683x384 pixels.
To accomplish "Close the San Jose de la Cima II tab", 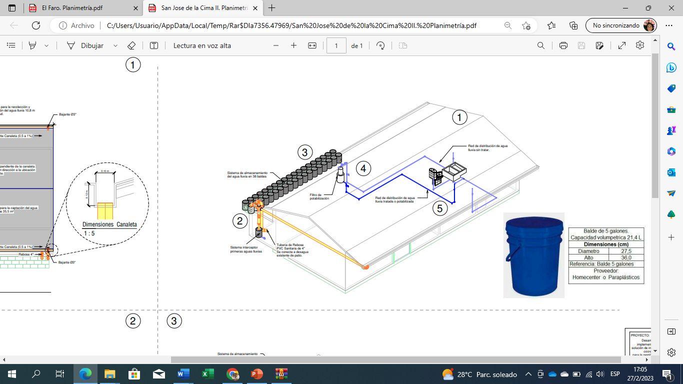I will (256, 8).
